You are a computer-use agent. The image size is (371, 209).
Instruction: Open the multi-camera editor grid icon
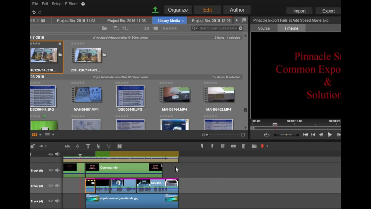pos(119,146)
